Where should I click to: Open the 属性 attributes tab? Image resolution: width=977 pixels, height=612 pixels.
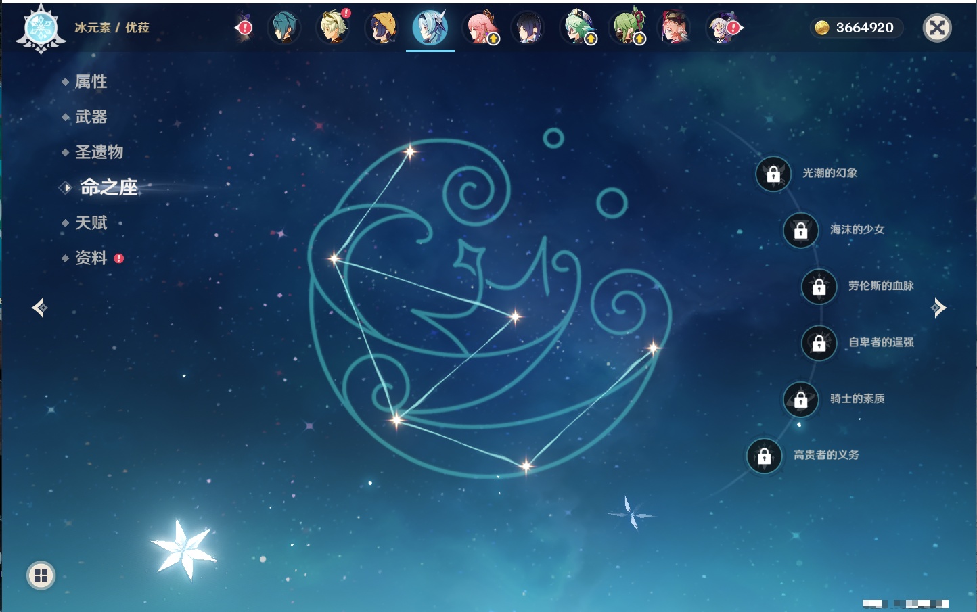[91, 82]
